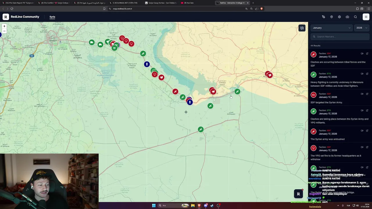This screenshot has height=209, width=372.
Task: Open external link for YPG set fire entry
Action: coord(367,147)
